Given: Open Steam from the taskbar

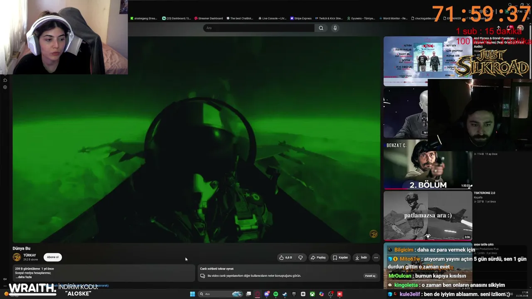Looking at the screenshot, I should tap(285, 294).
